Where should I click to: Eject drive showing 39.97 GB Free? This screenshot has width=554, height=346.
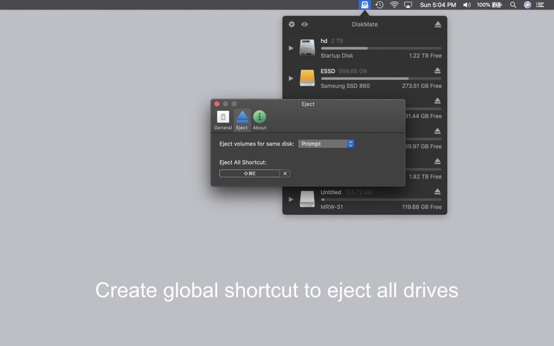(437, 131)
